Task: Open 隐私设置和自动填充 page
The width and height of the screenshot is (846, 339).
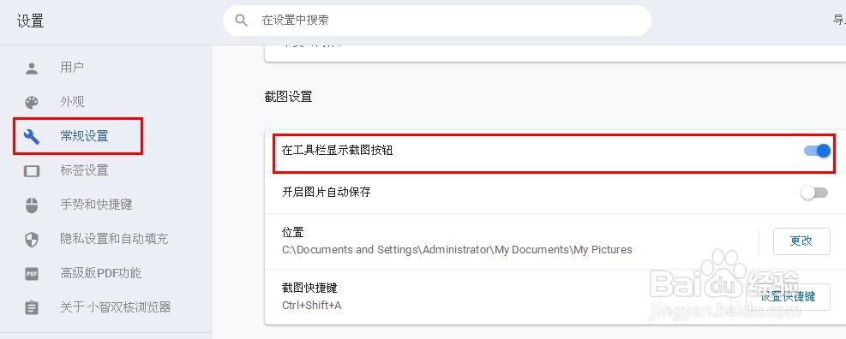Action: click(x=114, y=239)
